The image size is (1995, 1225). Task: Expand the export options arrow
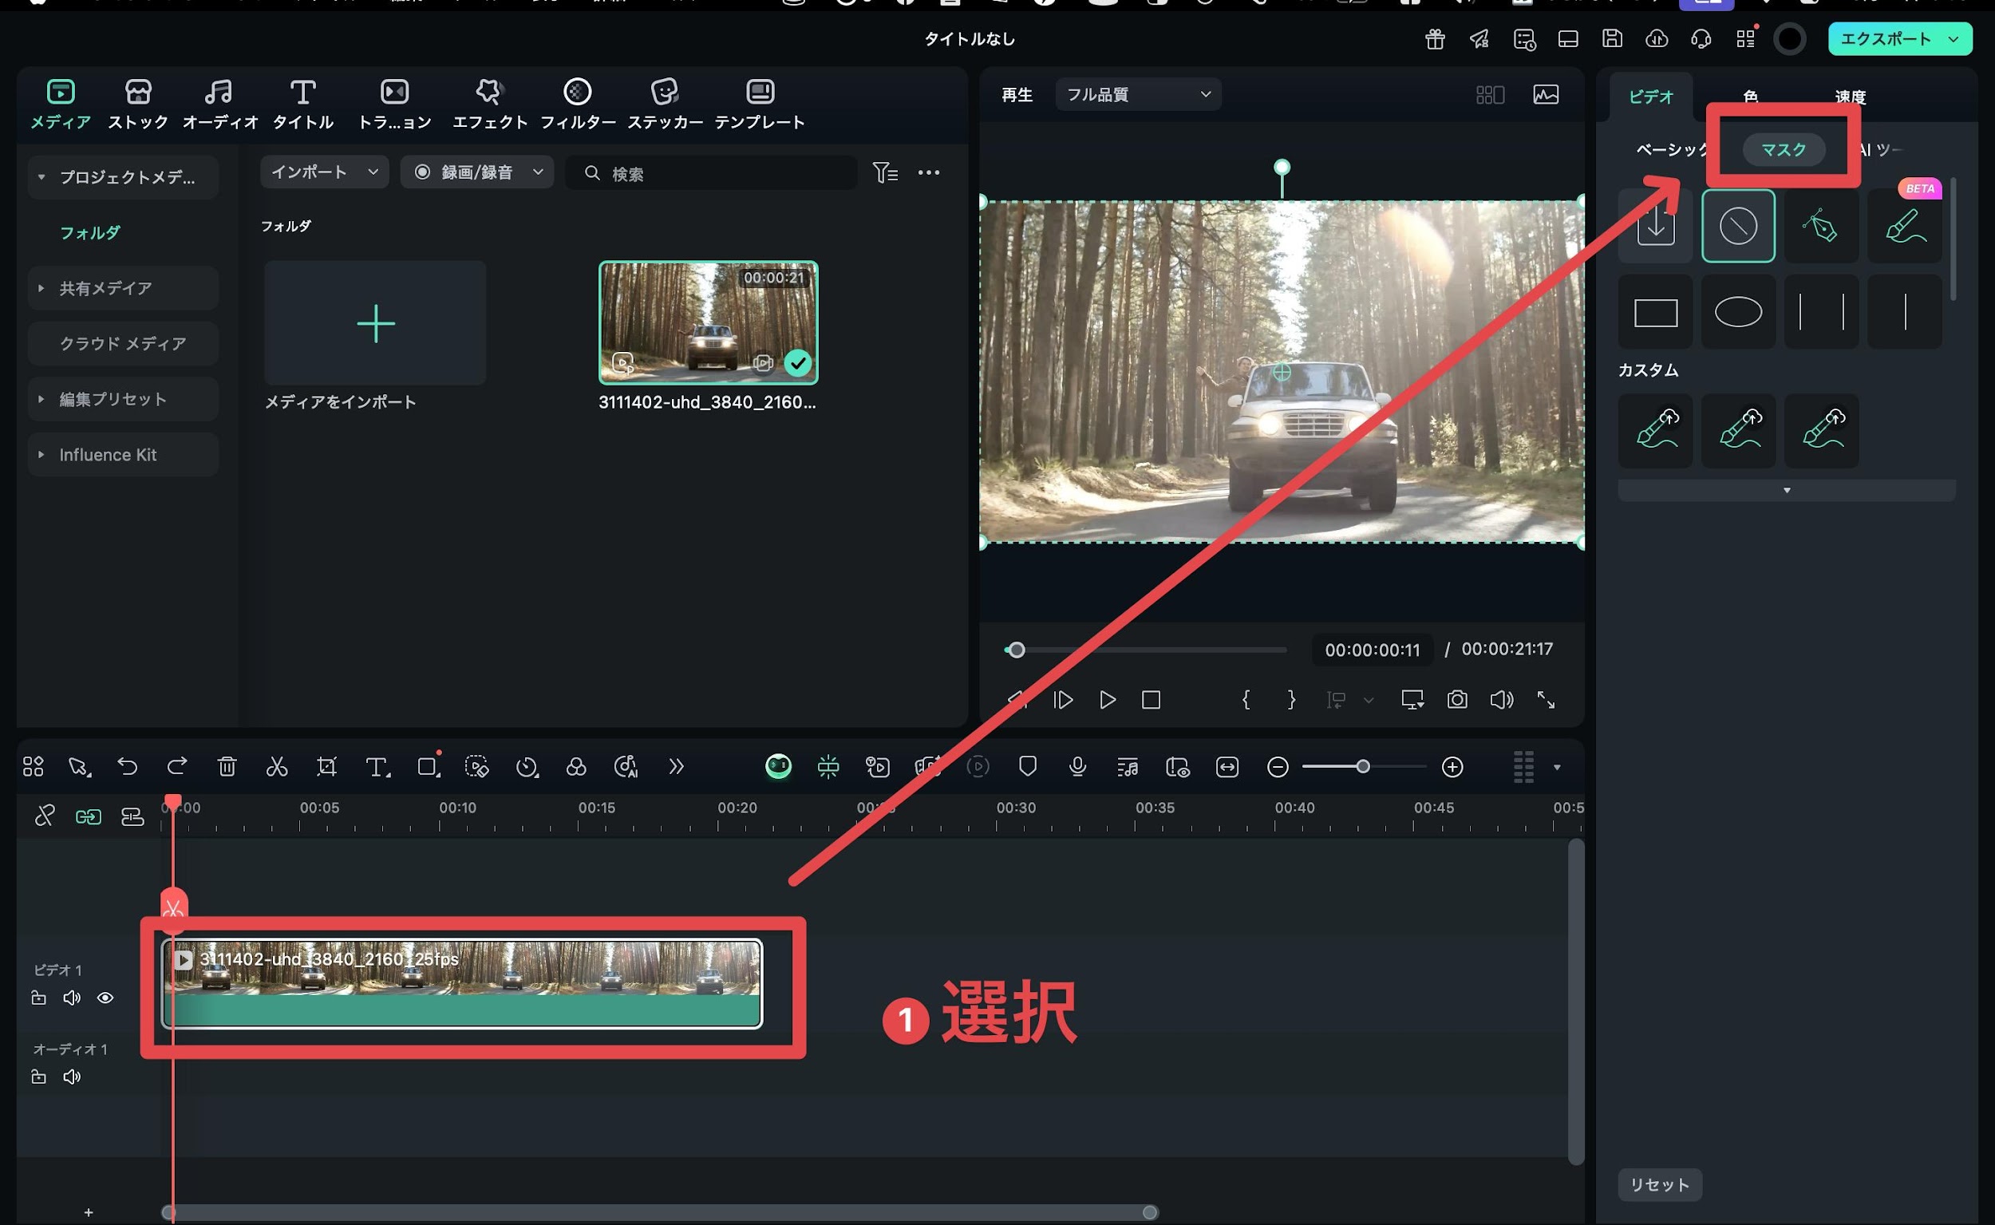(x=1953, y=39)
